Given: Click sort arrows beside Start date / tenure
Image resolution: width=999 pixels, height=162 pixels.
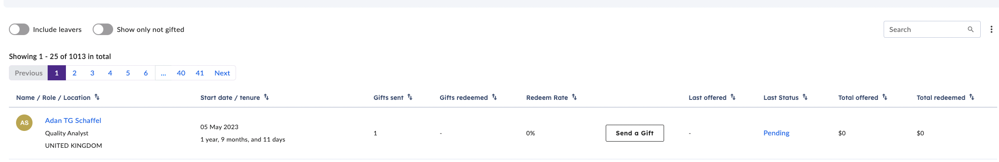Looking at the screenshot, I should 266,97.
